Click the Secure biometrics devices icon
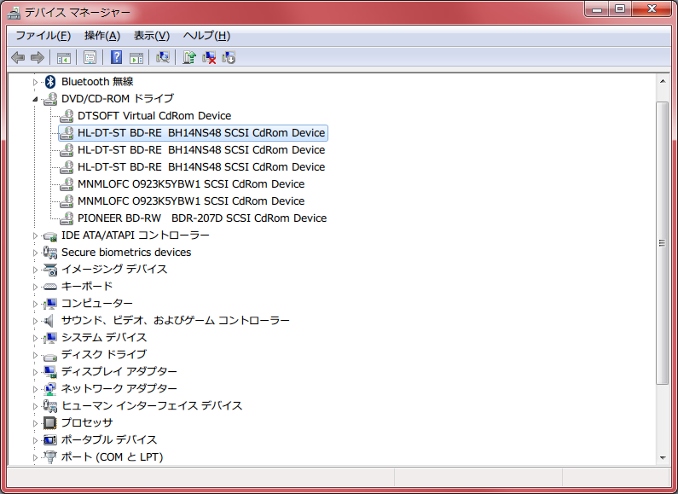 50,253
